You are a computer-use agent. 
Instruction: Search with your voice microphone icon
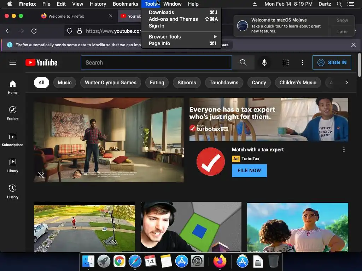tap(264, 62)
